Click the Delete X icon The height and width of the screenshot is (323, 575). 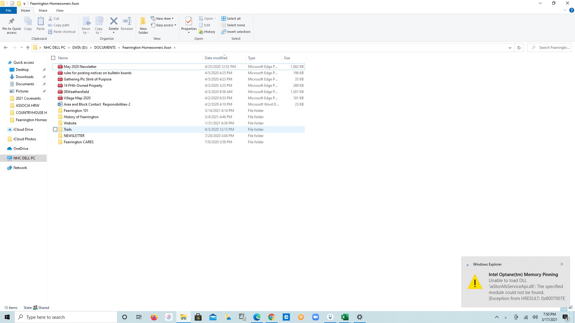click(114, 21)
